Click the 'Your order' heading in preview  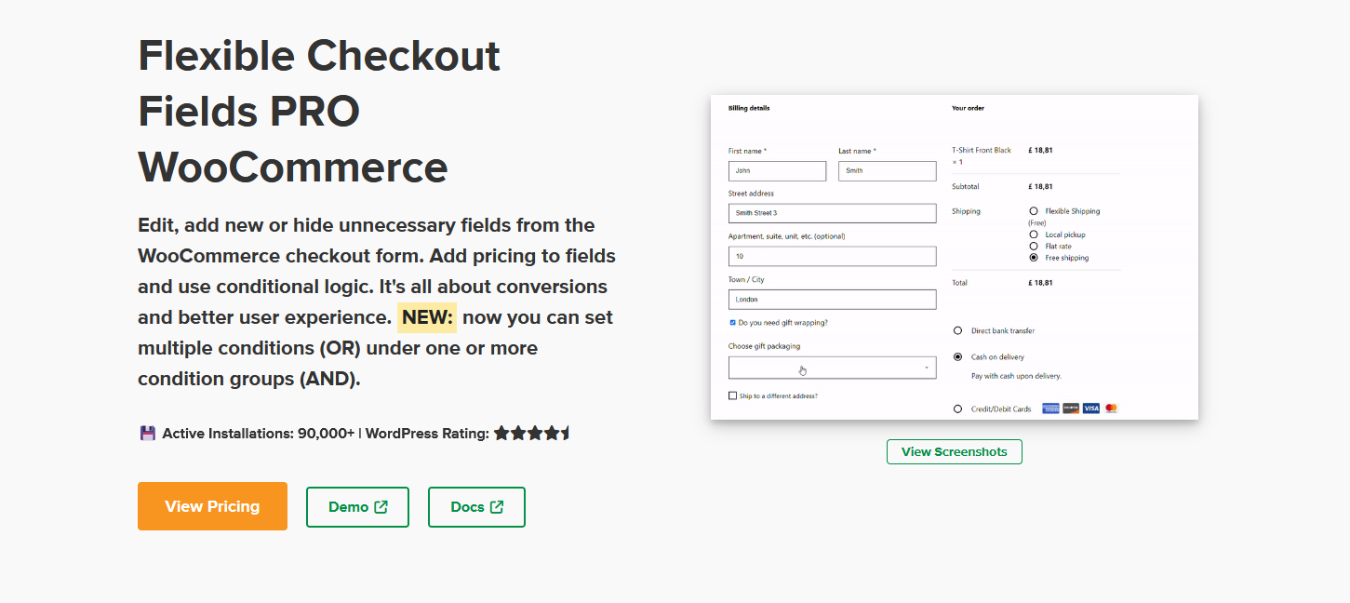(x=968, y=108)
